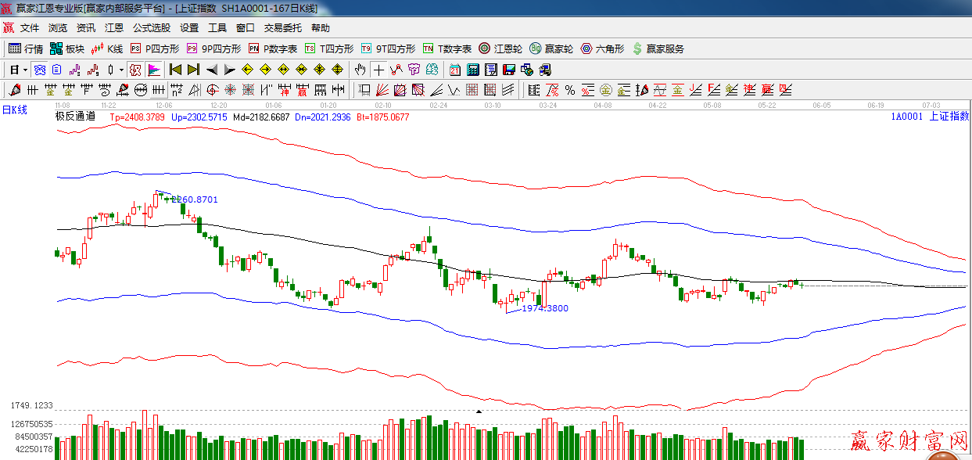
Task: Click the calendar date icon
Action: pos(454,70)
